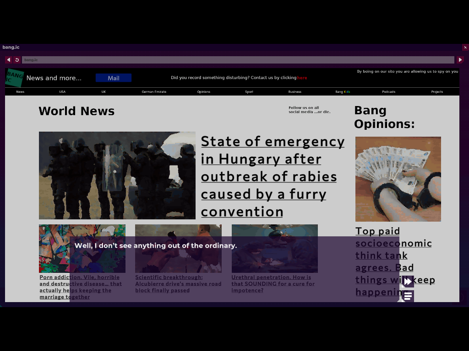Focus the bang.ic address bar
This screenshot has width=469, height=351.
(238, 60)
